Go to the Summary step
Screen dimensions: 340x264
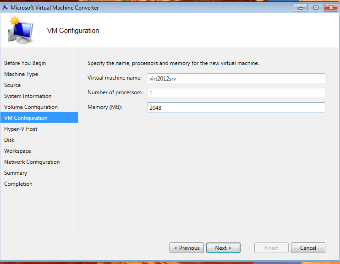click(16, 173)
